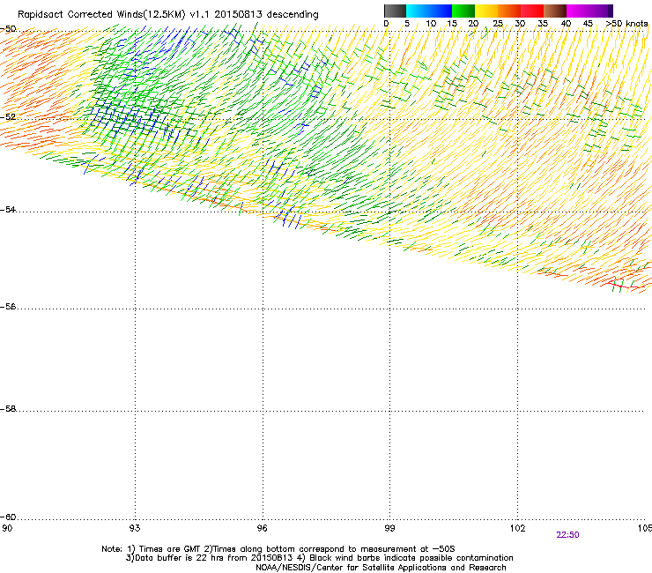Click the '>50 knots' legend label

[626, 24]
